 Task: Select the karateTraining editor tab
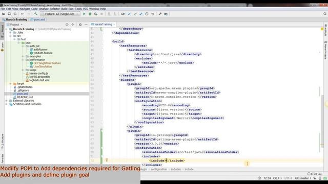[103, 25]
